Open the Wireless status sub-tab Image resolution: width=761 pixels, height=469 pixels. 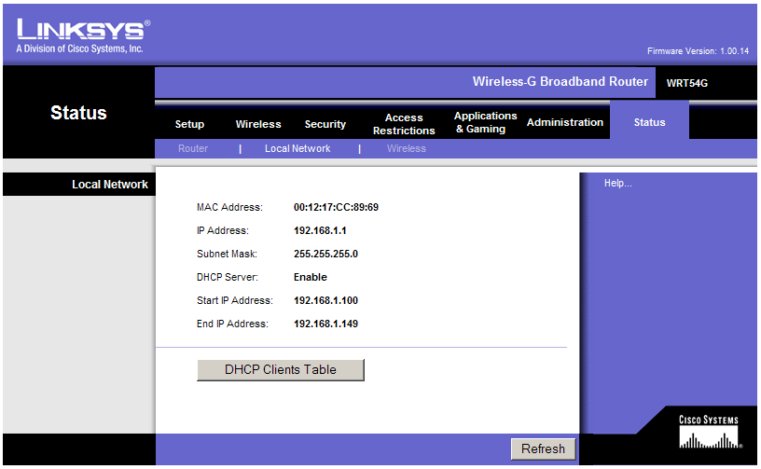(x=407, y=148)
